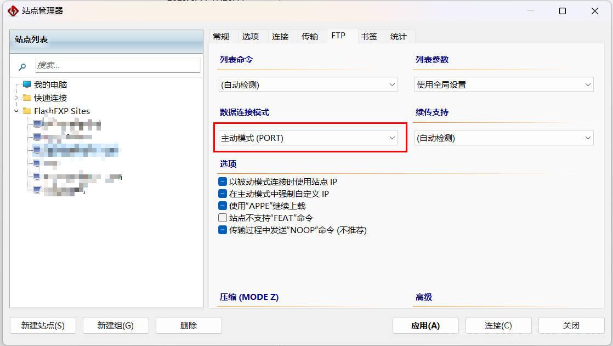The image size is (613, 346).
Task: Open the 列表参数 使用全局设置 dropdown
Action: click(x=504, y=84)
